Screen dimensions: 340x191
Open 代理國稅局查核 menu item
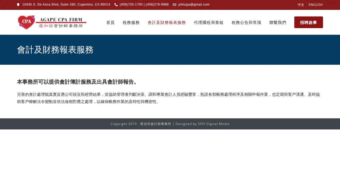[209, 23]
